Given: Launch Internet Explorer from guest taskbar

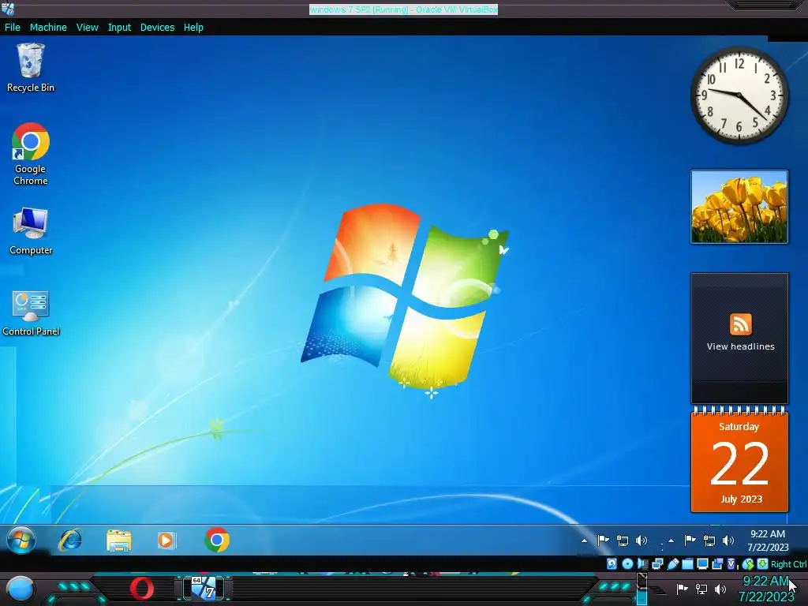Looking at the screenshot, I should [x=70, y=540].
